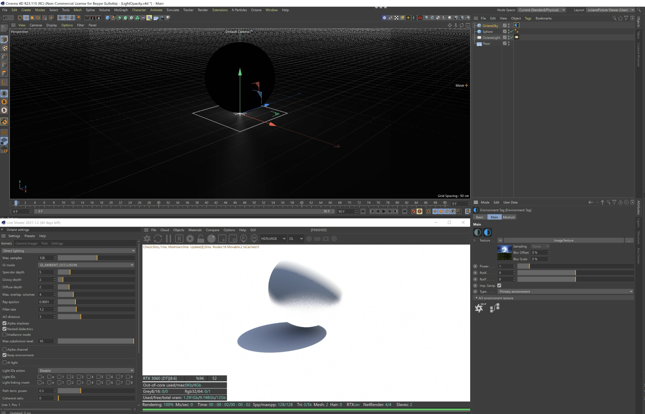Toggle the lock resolution padlock icon
Viewport: 645px width, 414px height.
200,239
